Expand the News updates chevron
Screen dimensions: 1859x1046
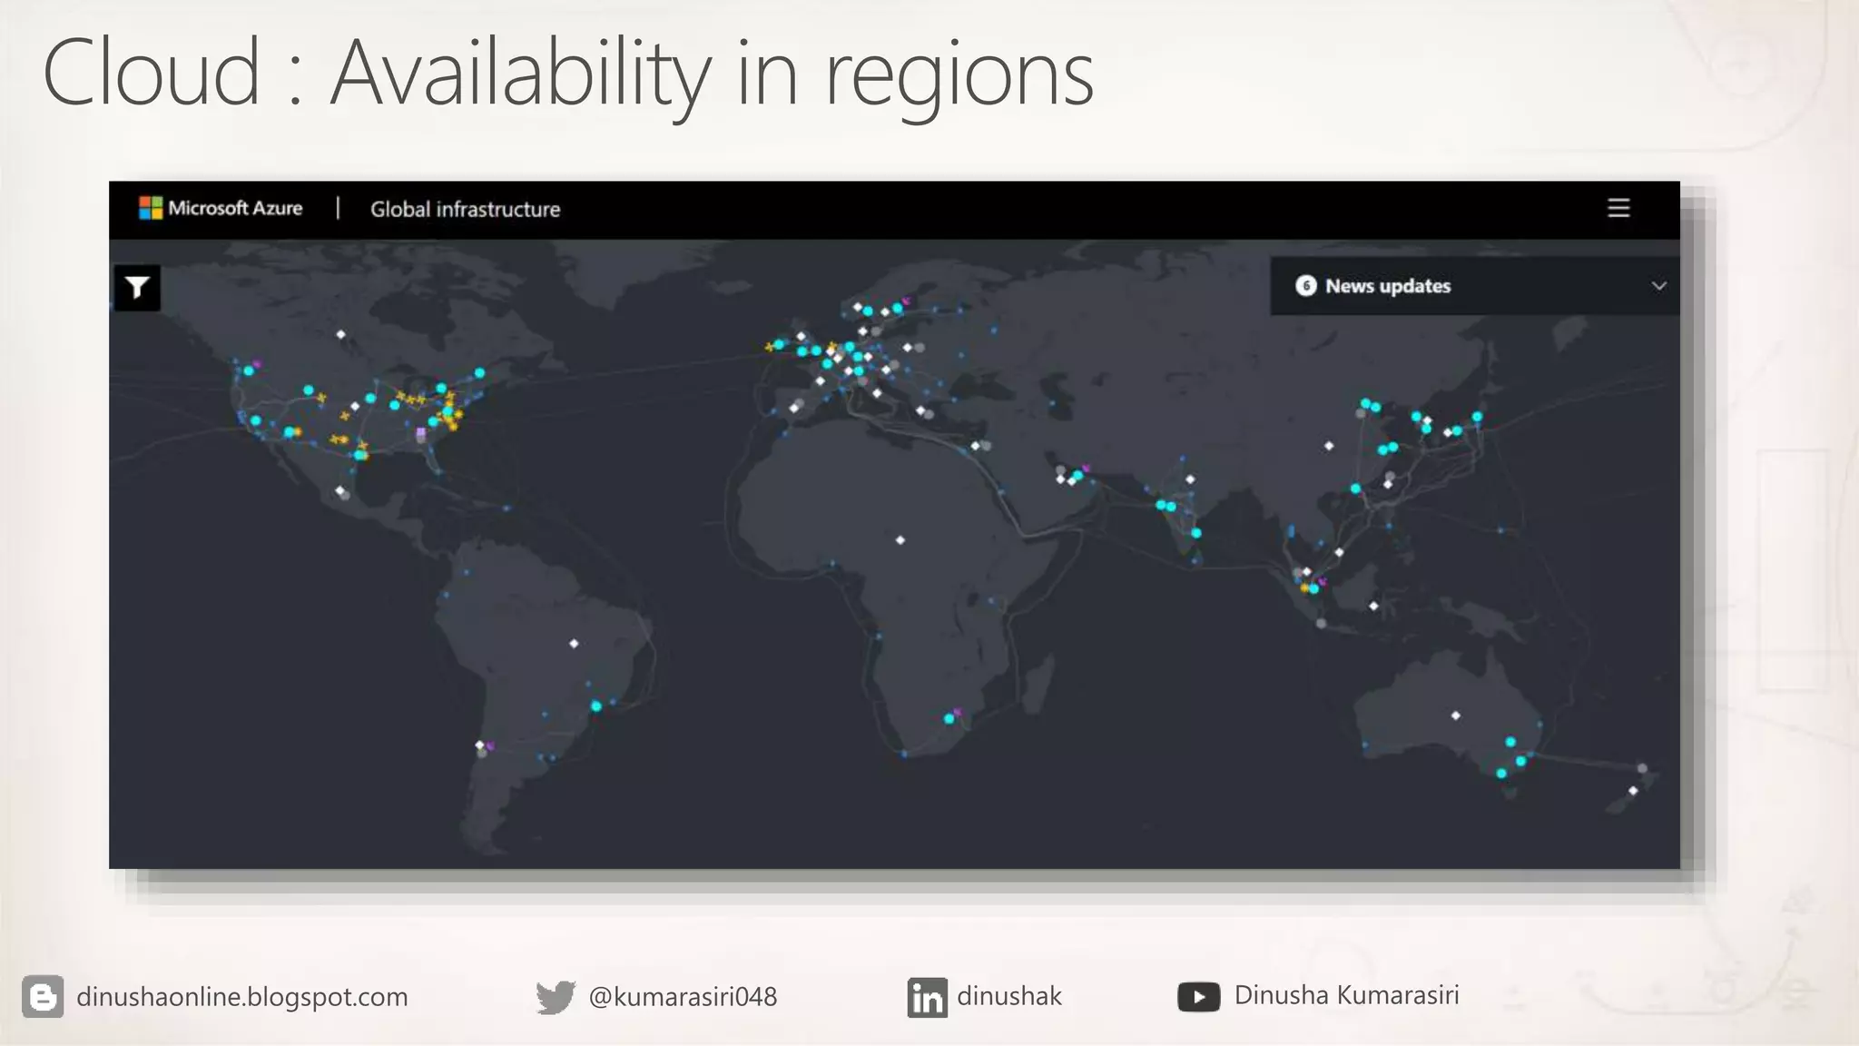1658,286
